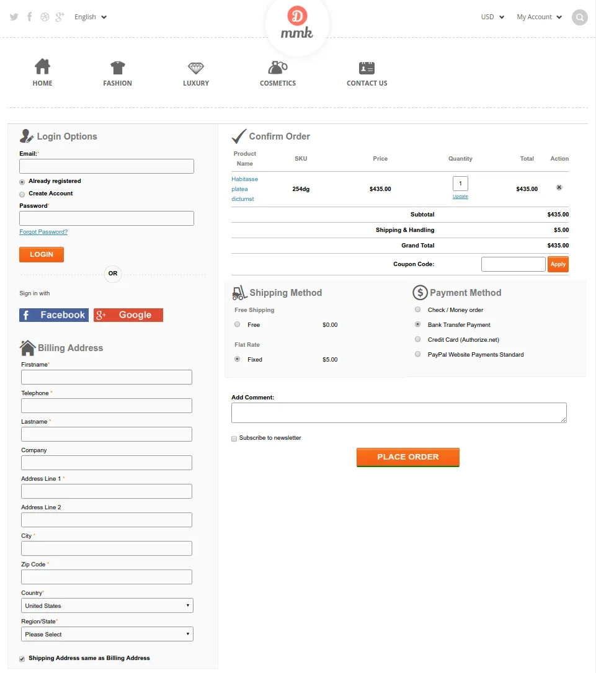Click the SKU value 254dg
Screen dimensions: 596x673
click(301, 189)
